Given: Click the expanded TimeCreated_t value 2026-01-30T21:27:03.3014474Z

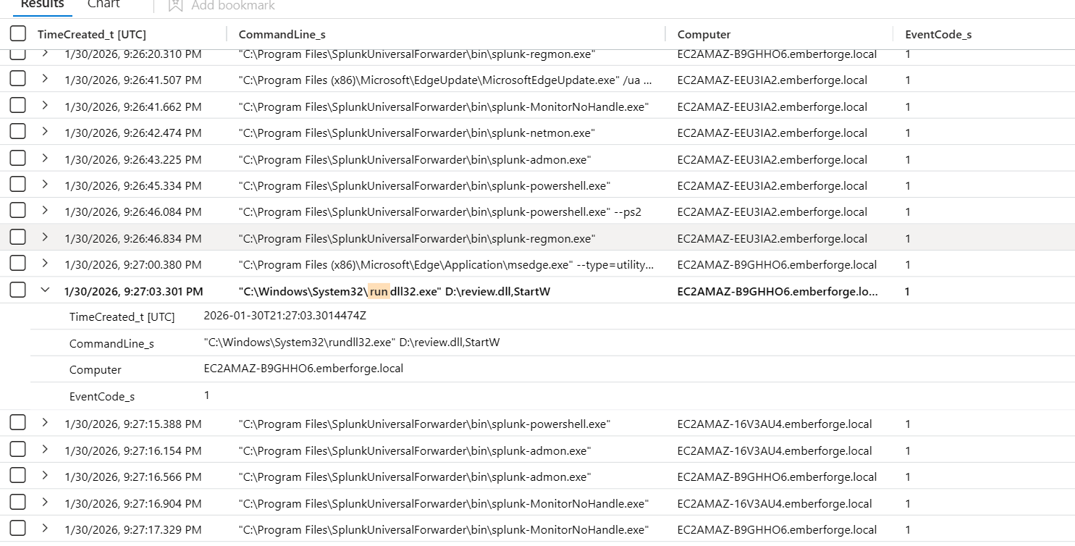Looking at the screenshot, I should [285, 316].
